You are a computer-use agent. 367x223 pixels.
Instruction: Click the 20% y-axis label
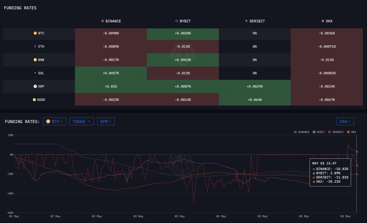[10, 135]
